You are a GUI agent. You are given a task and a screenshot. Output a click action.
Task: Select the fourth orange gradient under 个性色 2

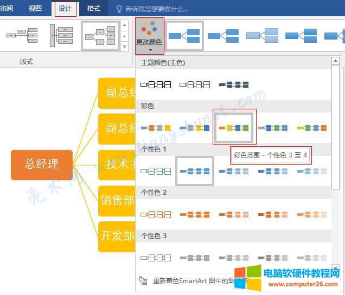click(273, 214)
